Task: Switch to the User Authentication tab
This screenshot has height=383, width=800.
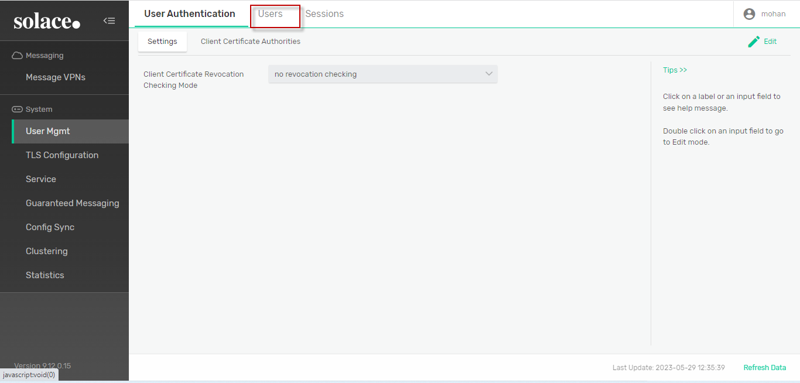Action: pos(190,13)
